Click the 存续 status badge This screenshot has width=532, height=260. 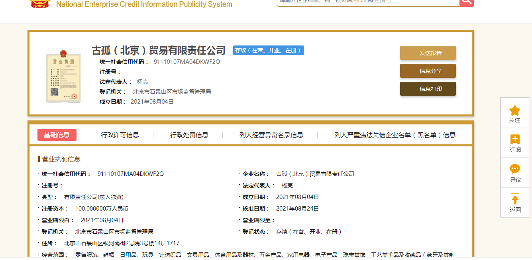click(x=269, y=50)
